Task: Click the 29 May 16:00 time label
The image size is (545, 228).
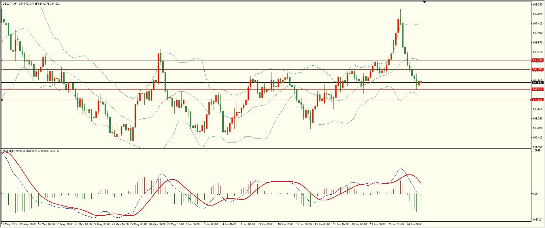Action: (x=176, y=224)
